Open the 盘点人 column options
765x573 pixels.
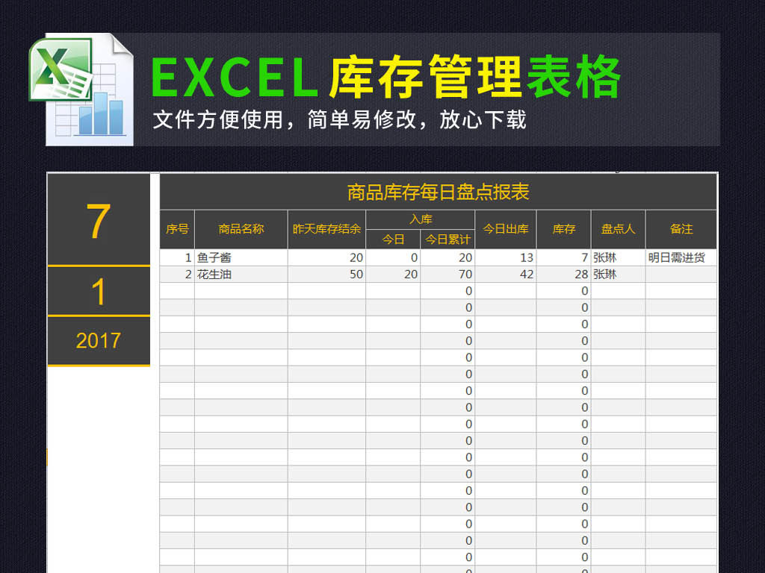coord(618,229)
